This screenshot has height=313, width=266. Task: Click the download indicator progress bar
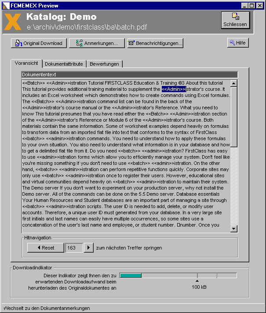tap(178, 276)
